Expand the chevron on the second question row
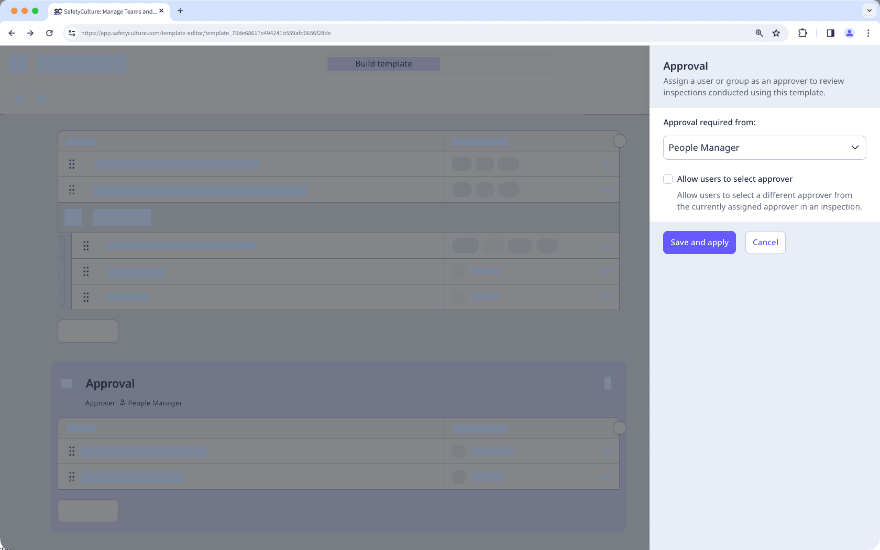Viewport: 880px width, 550px height. click(x=607, y=190)
